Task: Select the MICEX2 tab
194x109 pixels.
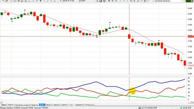Action: 57,105
